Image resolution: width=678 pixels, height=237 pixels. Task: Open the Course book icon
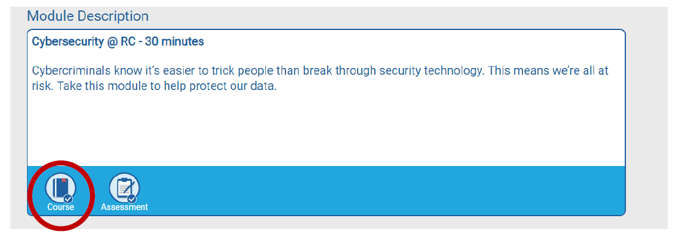(x=61, y=188)
